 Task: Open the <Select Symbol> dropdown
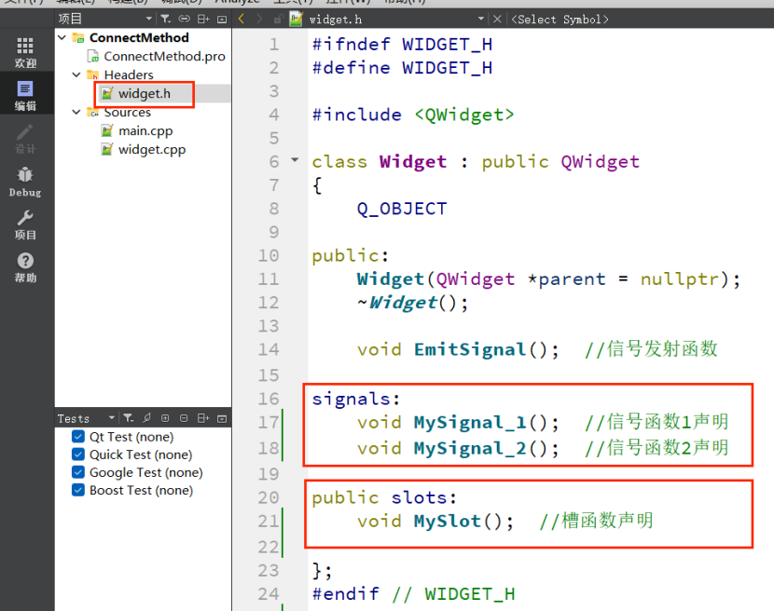(x=560, y=20)
